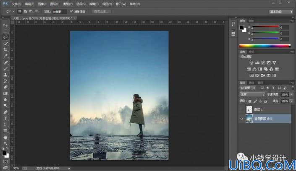Select the Quick Selection tool
This screenshot has height=171, width=296.
point(5,44)
